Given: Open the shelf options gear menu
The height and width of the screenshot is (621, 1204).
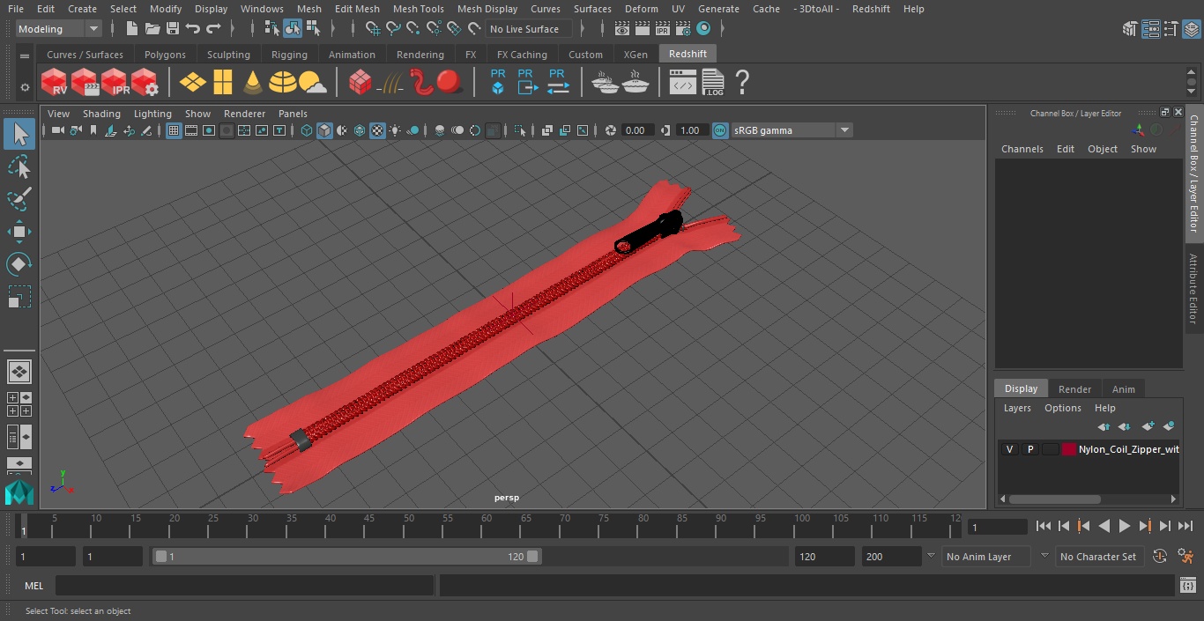Looking at the screenshot, I should (25, 87).
